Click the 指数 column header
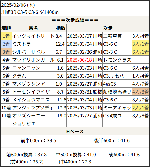 (61, 28)
